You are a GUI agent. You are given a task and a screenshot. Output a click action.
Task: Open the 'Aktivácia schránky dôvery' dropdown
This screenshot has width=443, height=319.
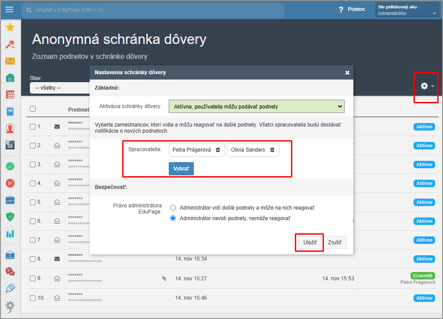pyautogui.click(x=257, y=106)
